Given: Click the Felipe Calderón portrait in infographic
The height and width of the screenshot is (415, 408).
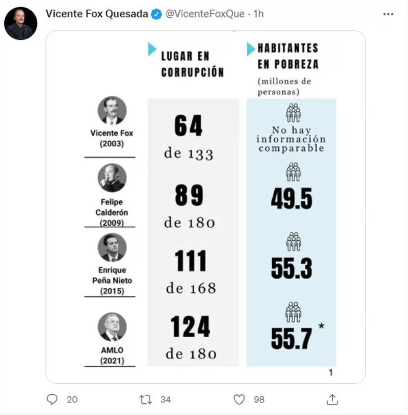Looking at the screenshot, I should tap(112, 178).
